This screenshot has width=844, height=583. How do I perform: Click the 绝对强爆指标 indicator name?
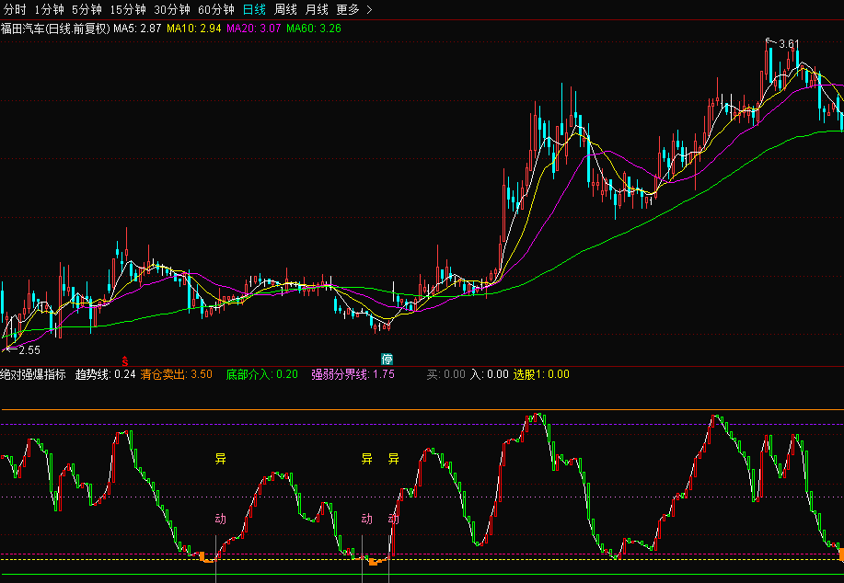[33, 374]
